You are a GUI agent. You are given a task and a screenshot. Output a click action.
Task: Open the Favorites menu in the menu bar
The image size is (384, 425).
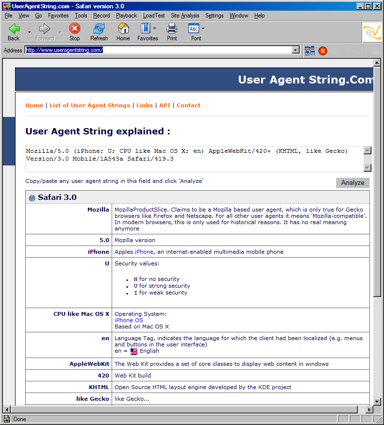point(58,16)
